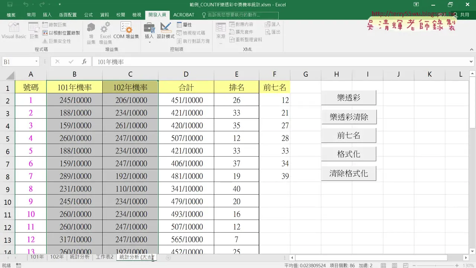This screenshot has height=268, width=476.
Task: Switch to sheet tab 101年
Action: coord(37,257)
